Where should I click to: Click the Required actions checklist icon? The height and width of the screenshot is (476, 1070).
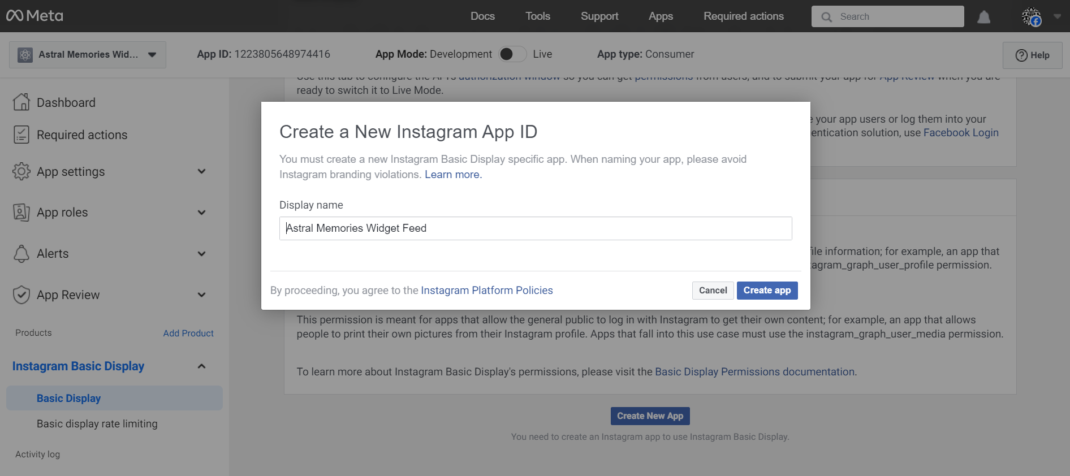click(x=21, y=135)
